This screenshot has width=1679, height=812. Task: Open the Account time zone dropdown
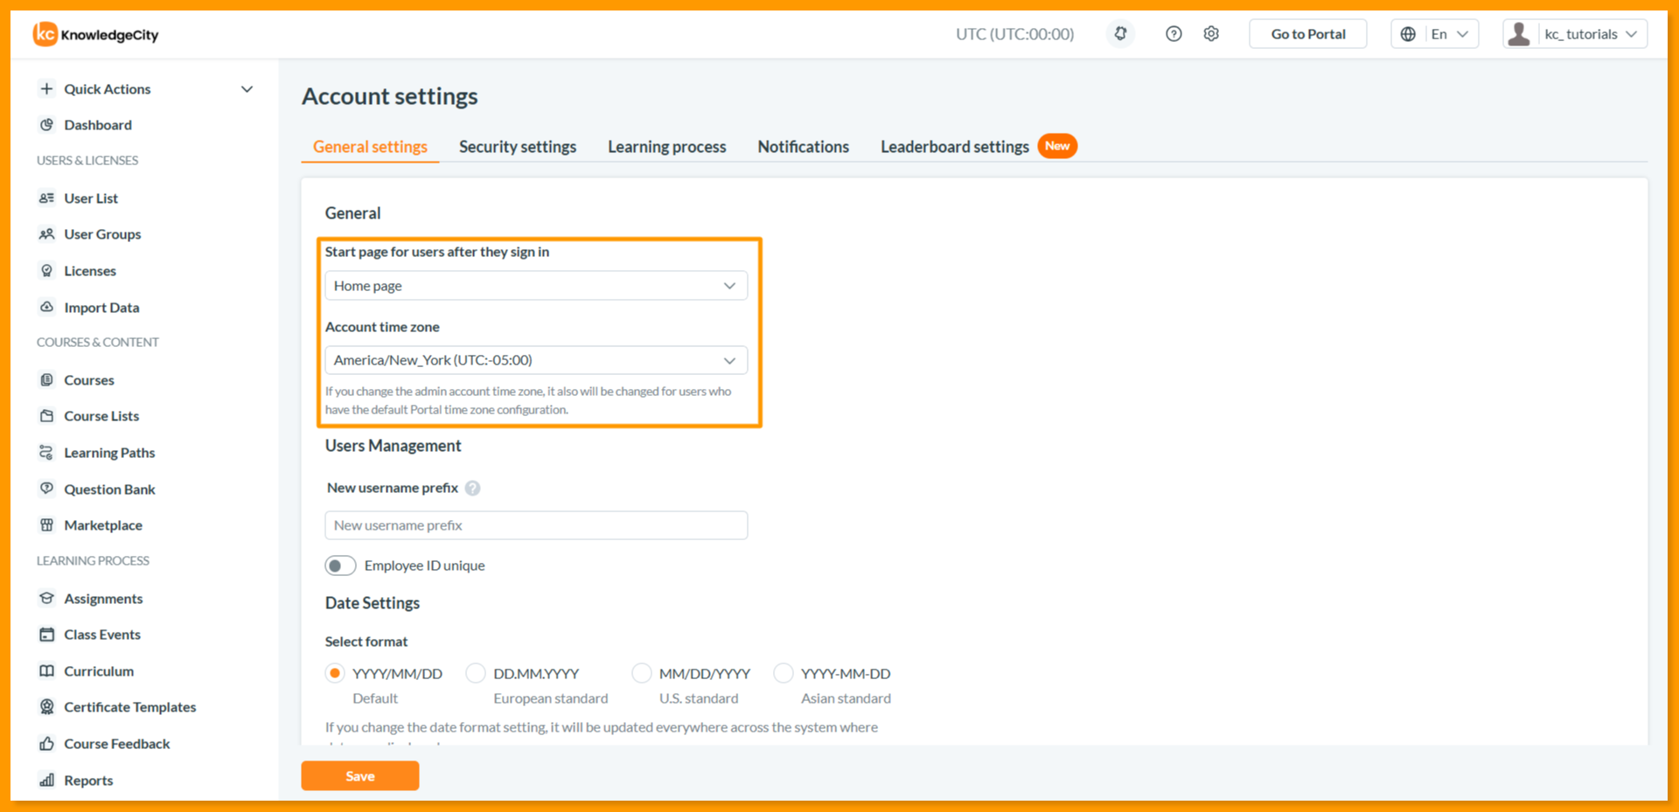[536, 360]
